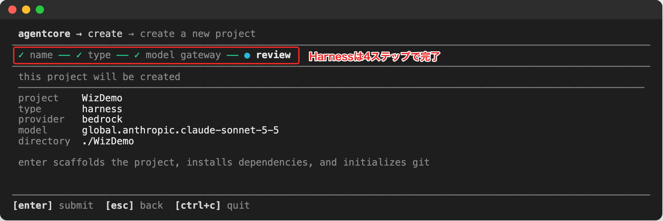663x221 pixels.
Task: Select the name step in wizard
Action: click(41, 55)
